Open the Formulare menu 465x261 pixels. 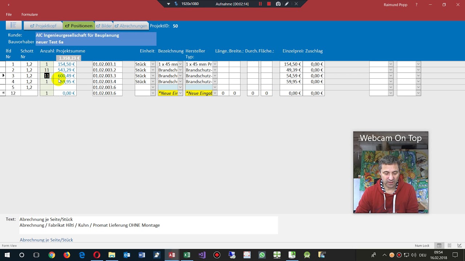[29, 14]
